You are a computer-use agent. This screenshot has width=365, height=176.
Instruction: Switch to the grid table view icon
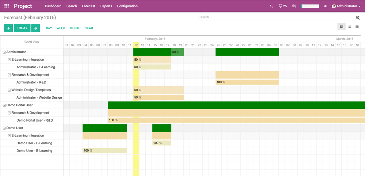(x=357, y=27)
